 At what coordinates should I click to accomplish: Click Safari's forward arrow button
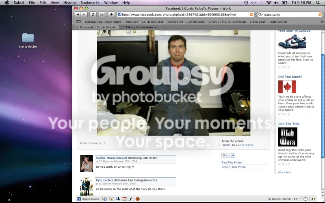[84, 15]
